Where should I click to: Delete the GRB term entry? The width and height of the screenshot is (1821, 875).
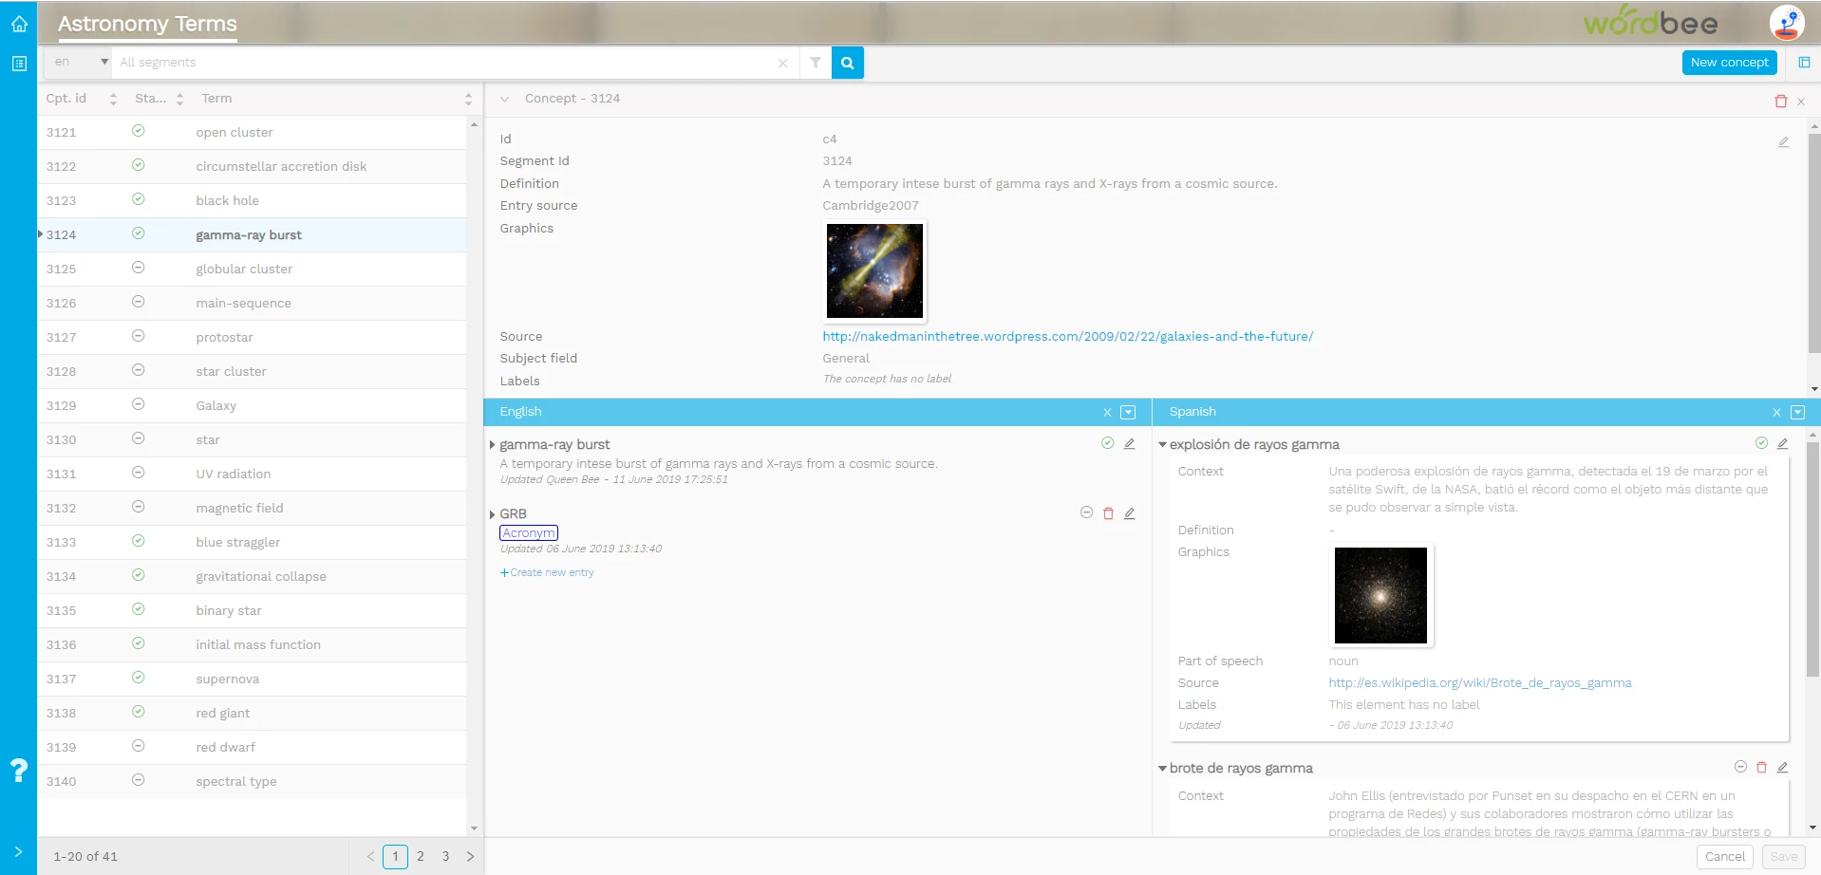[x=1108, y=513]
